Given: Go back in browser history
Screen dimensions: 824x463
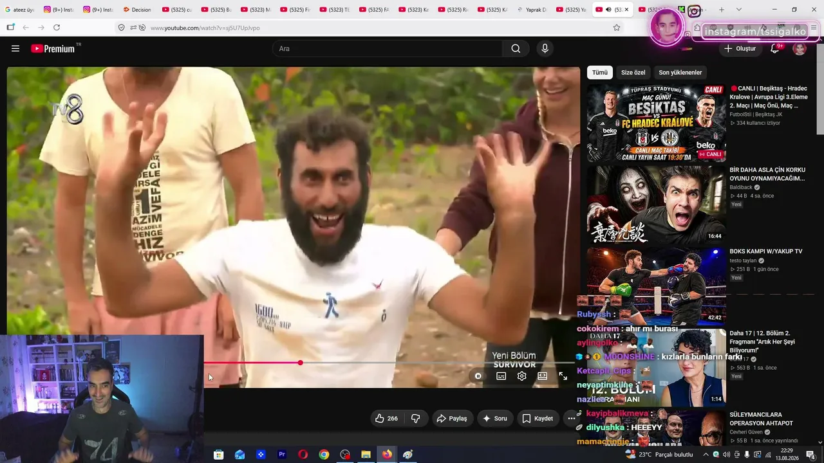Looking at the screenshot, I should point(26,28).
